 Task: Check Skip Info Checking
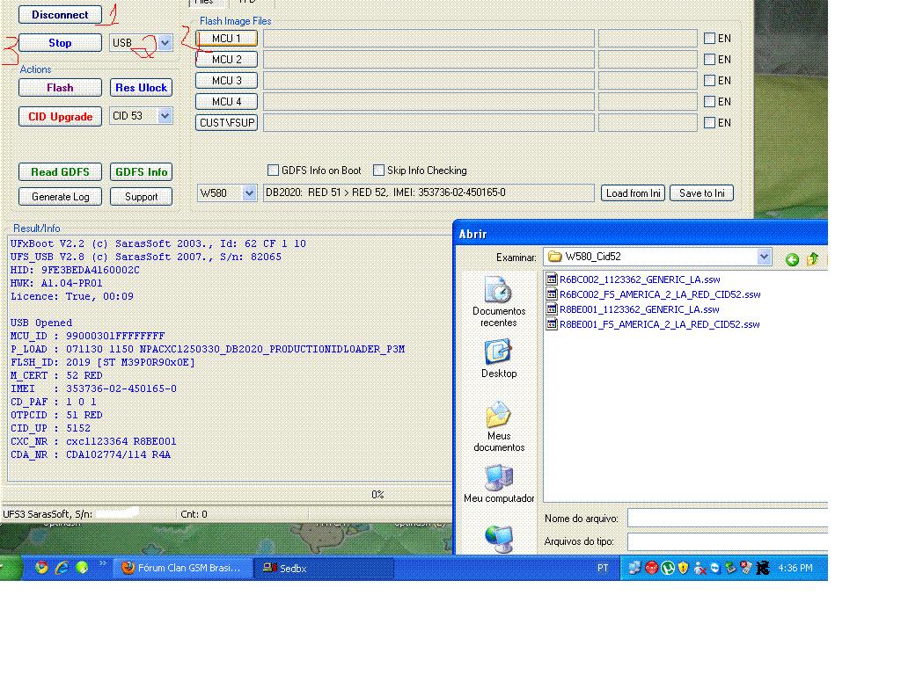tap(378, 171)
